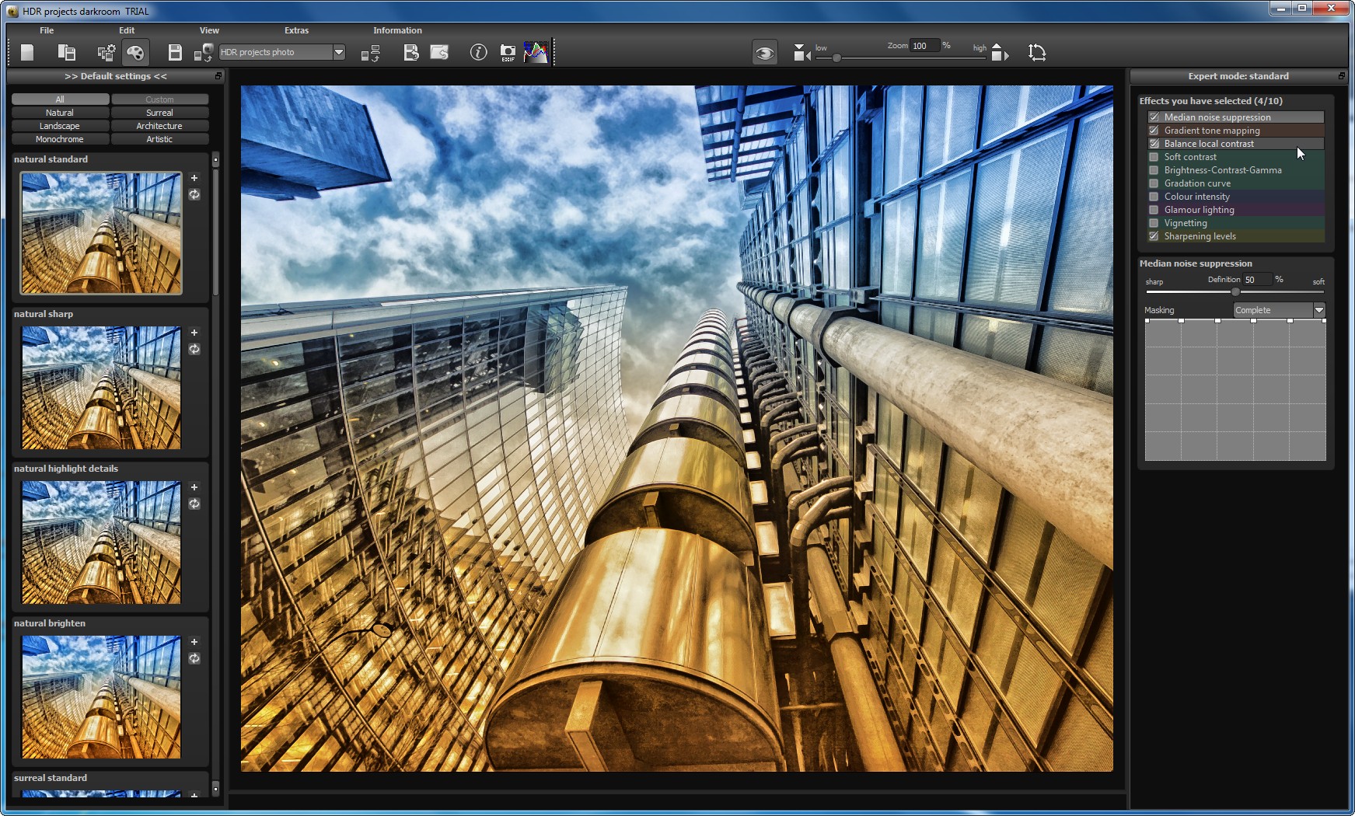
Task: Open the Edit menu
Action: [x=127, y=30]
